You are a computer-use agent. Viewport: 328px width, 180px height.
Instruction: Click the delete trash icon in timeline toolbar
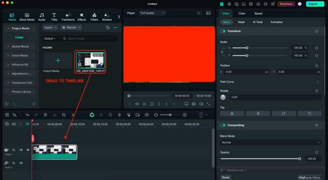[46, 115]
